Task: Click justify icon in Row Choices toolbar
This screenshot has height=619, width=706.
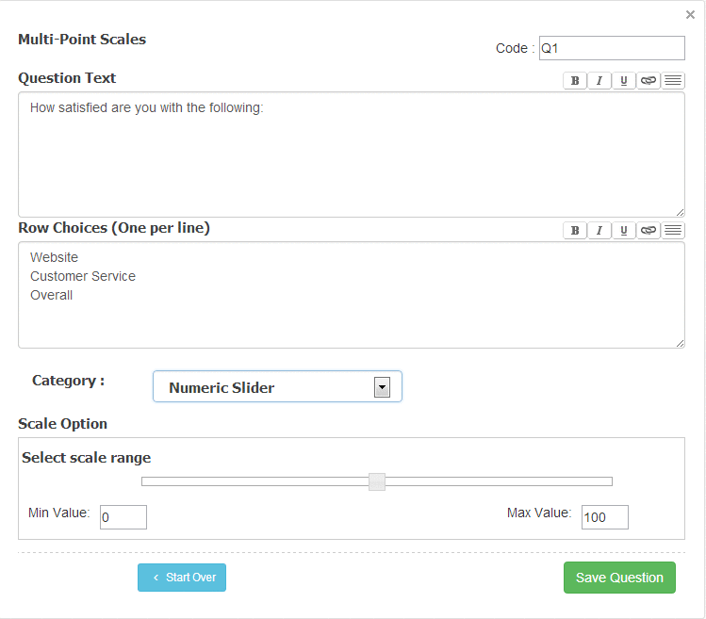Action: pos(673,231)
